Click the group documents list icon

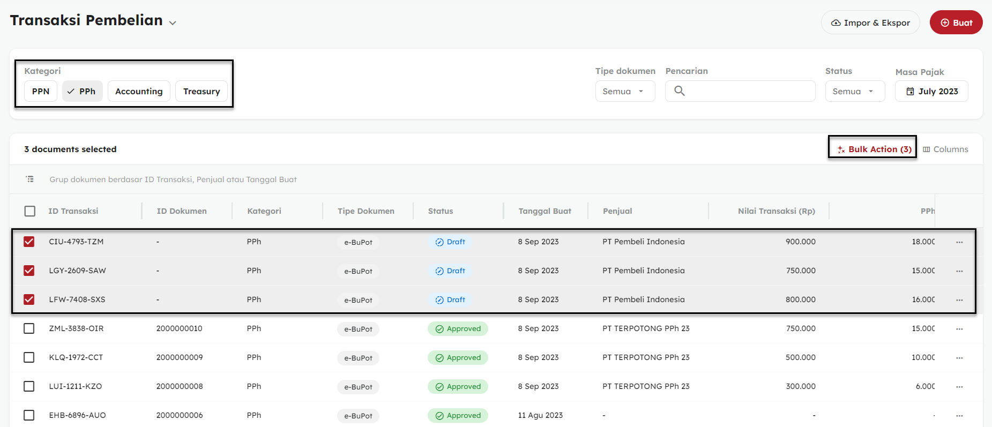(x=30, y=179)
